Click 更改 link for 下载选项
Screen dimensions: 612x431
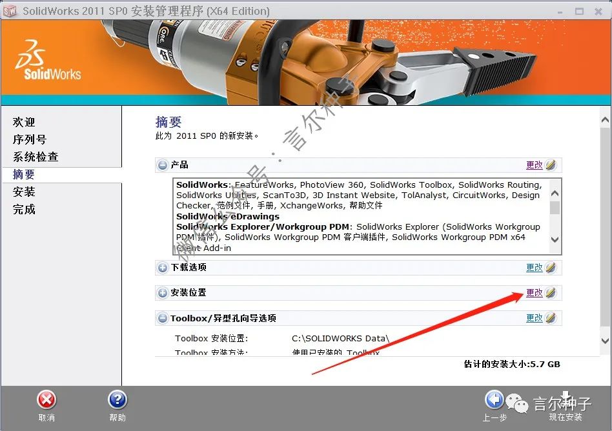(534, 268)
